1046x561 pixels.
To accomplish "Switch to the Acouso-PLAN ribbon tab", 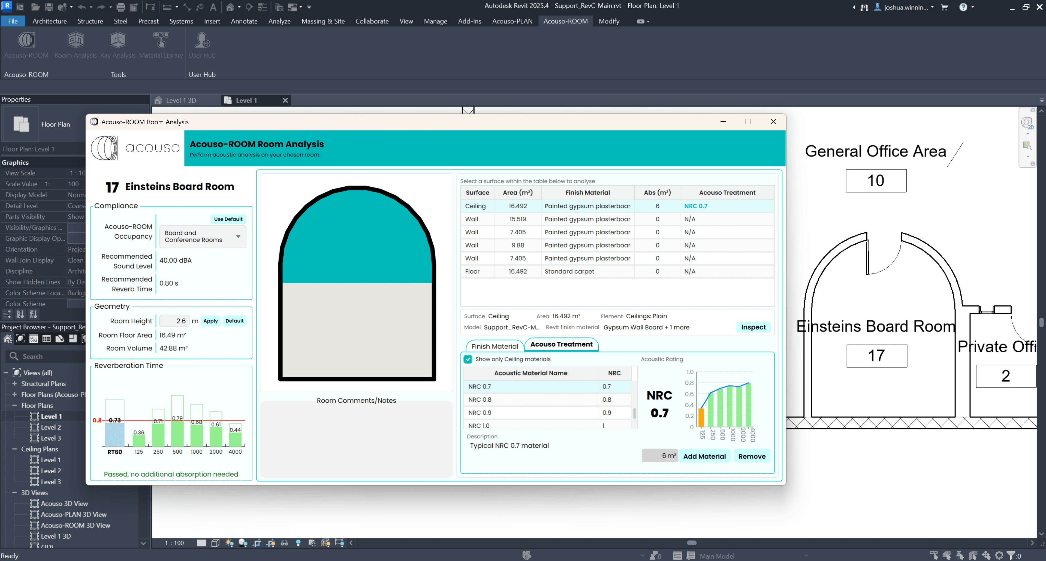I will (512, 21).
